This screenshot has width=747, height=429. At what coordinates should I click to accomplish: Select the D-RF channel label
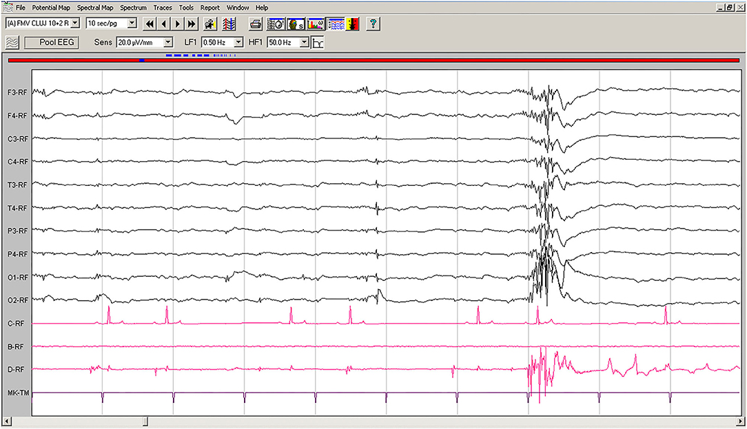[16, 370]
